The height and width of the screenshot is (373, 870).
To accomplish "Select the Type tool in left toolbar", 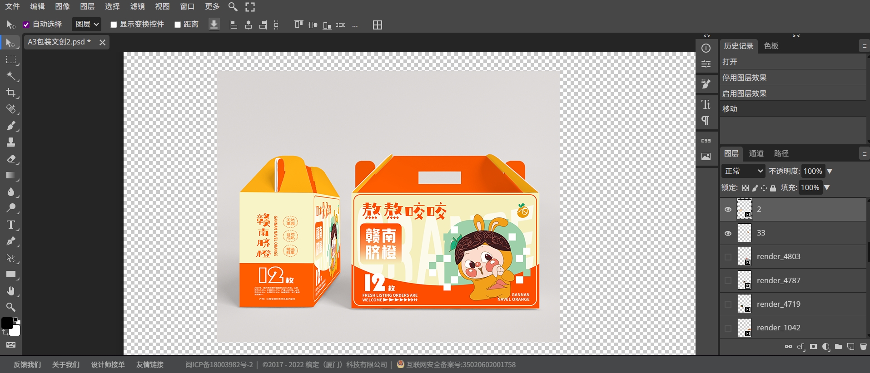I will (11, 225).
